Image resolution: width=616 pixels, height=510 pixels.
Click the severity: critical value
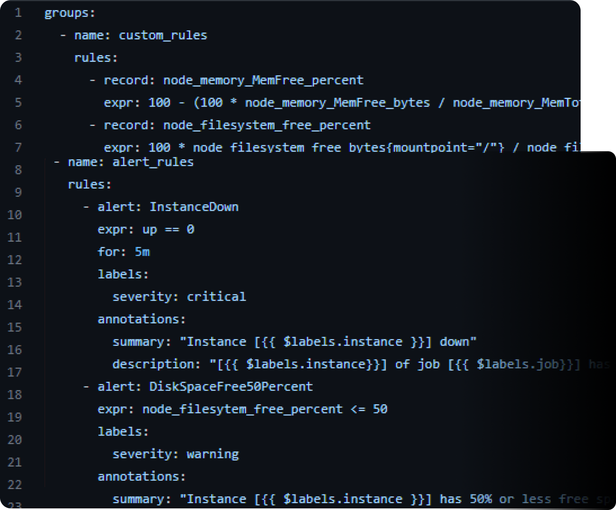[216, 297]
